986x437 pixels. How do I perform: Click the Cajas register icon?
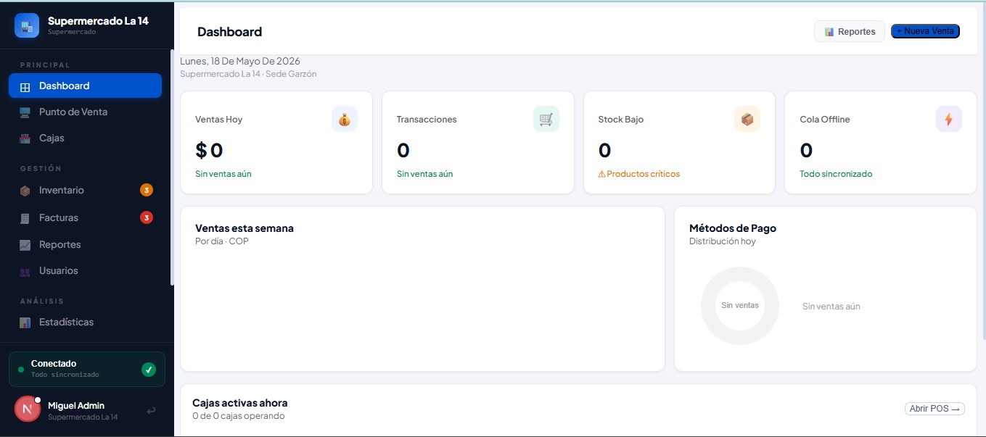(x=25, y=138)
